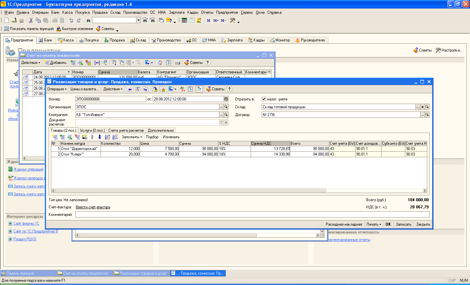Click the 'Ввести счет-фактуру' link
The width and height of the screenshot is (470, 285).
point(93,207)
